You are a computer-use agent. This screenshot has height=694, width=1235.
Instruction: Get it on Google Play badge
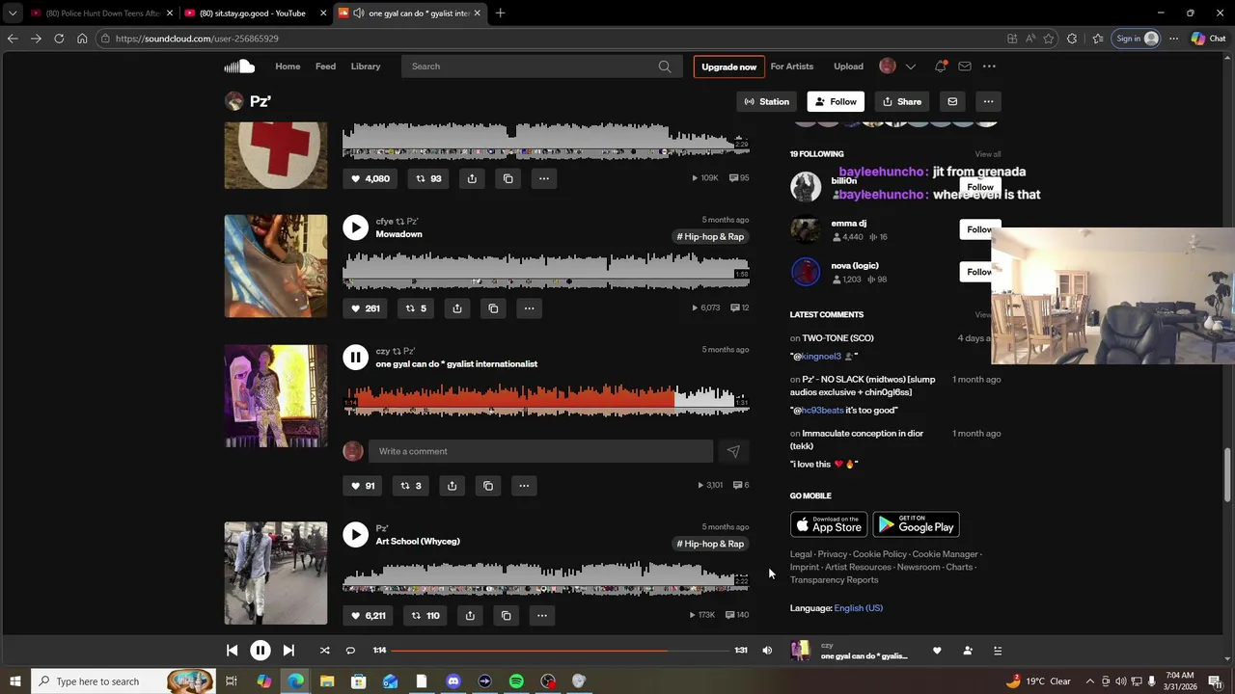(x=917, y=524)
